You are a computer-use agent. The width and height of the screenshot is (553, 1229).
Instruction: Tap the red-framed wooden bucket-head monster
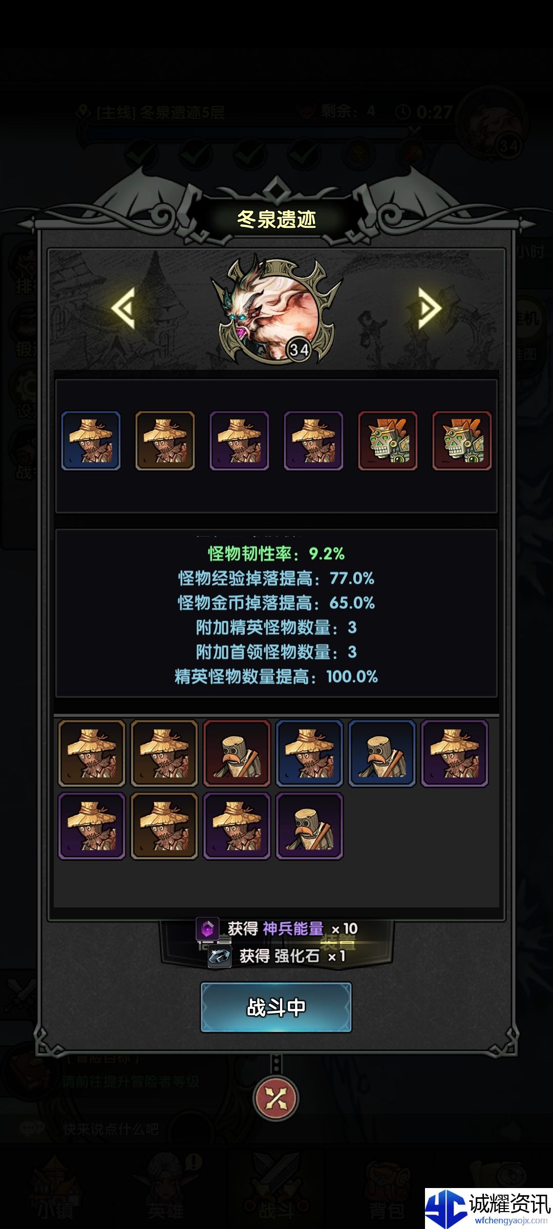(x=237, y=753)
